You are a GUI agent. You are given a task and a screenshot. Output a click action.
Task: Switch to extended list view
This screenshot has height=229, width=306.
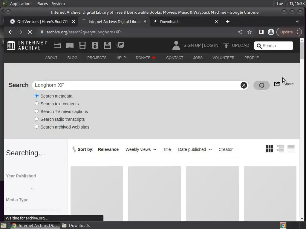click(x=280, y=149)
